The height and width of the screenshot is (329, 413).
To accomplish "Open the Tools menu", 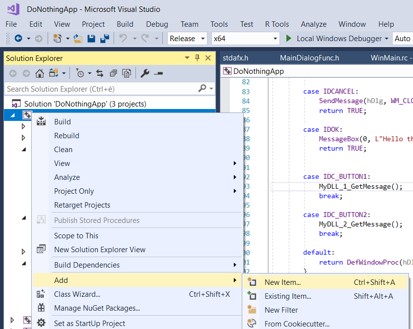I will point(219,24).
